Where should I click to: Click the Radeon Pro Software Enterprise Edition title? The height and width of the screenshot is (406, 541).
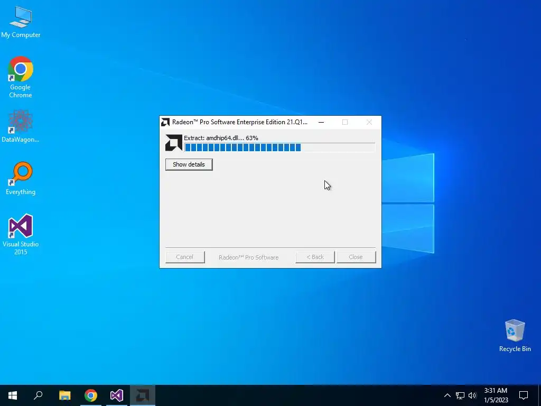click(240, 122)
